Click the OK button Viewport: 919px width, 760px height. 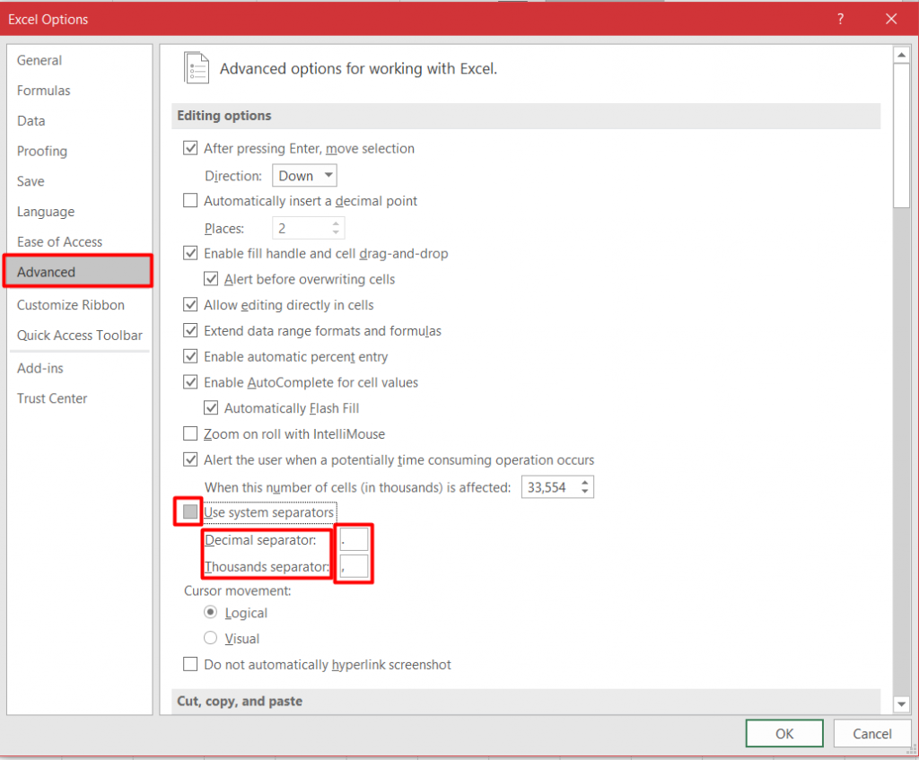[x=783, y=733]
